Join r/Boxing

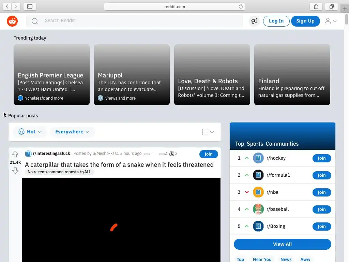point(322,227)
